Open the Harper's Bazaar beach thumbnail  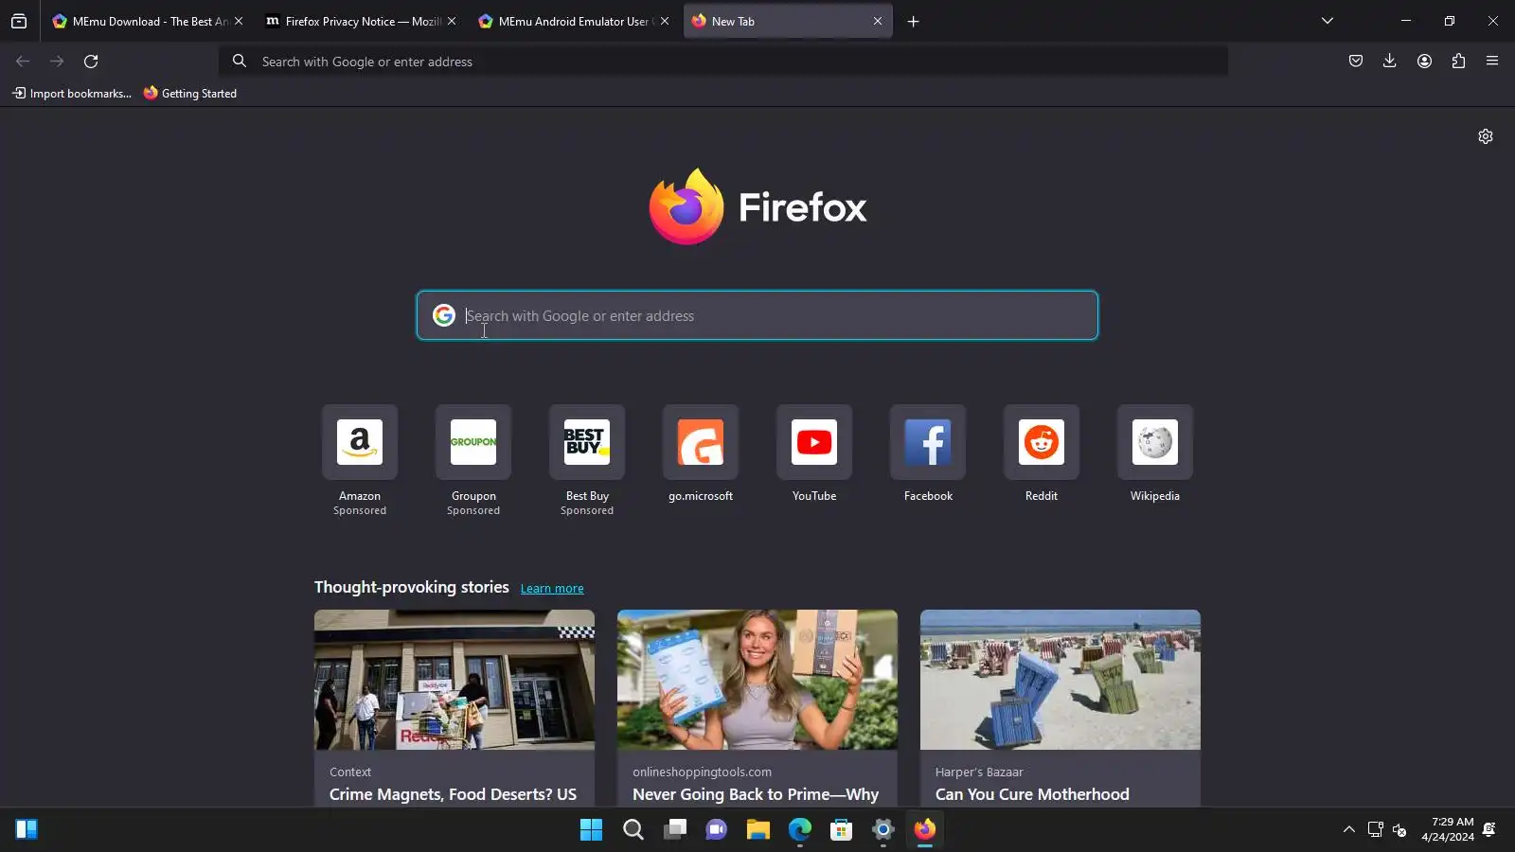pos(1060,680)
